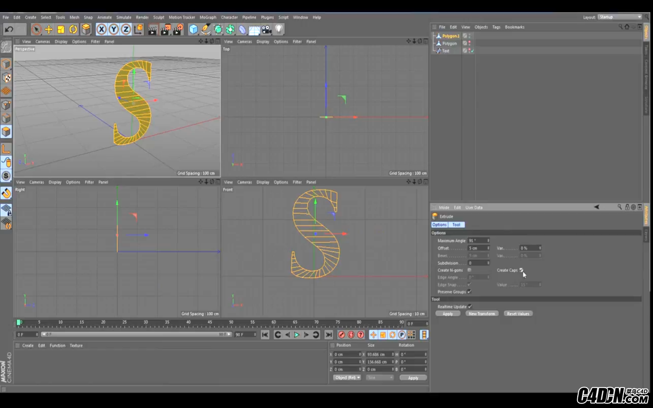Open the MoGraph menu
The width and height of the screenshot is (653, 408).
(x=208, y=17)
